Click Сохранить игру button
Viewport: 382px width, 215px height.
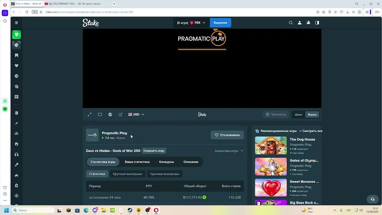tap(154, 150)
